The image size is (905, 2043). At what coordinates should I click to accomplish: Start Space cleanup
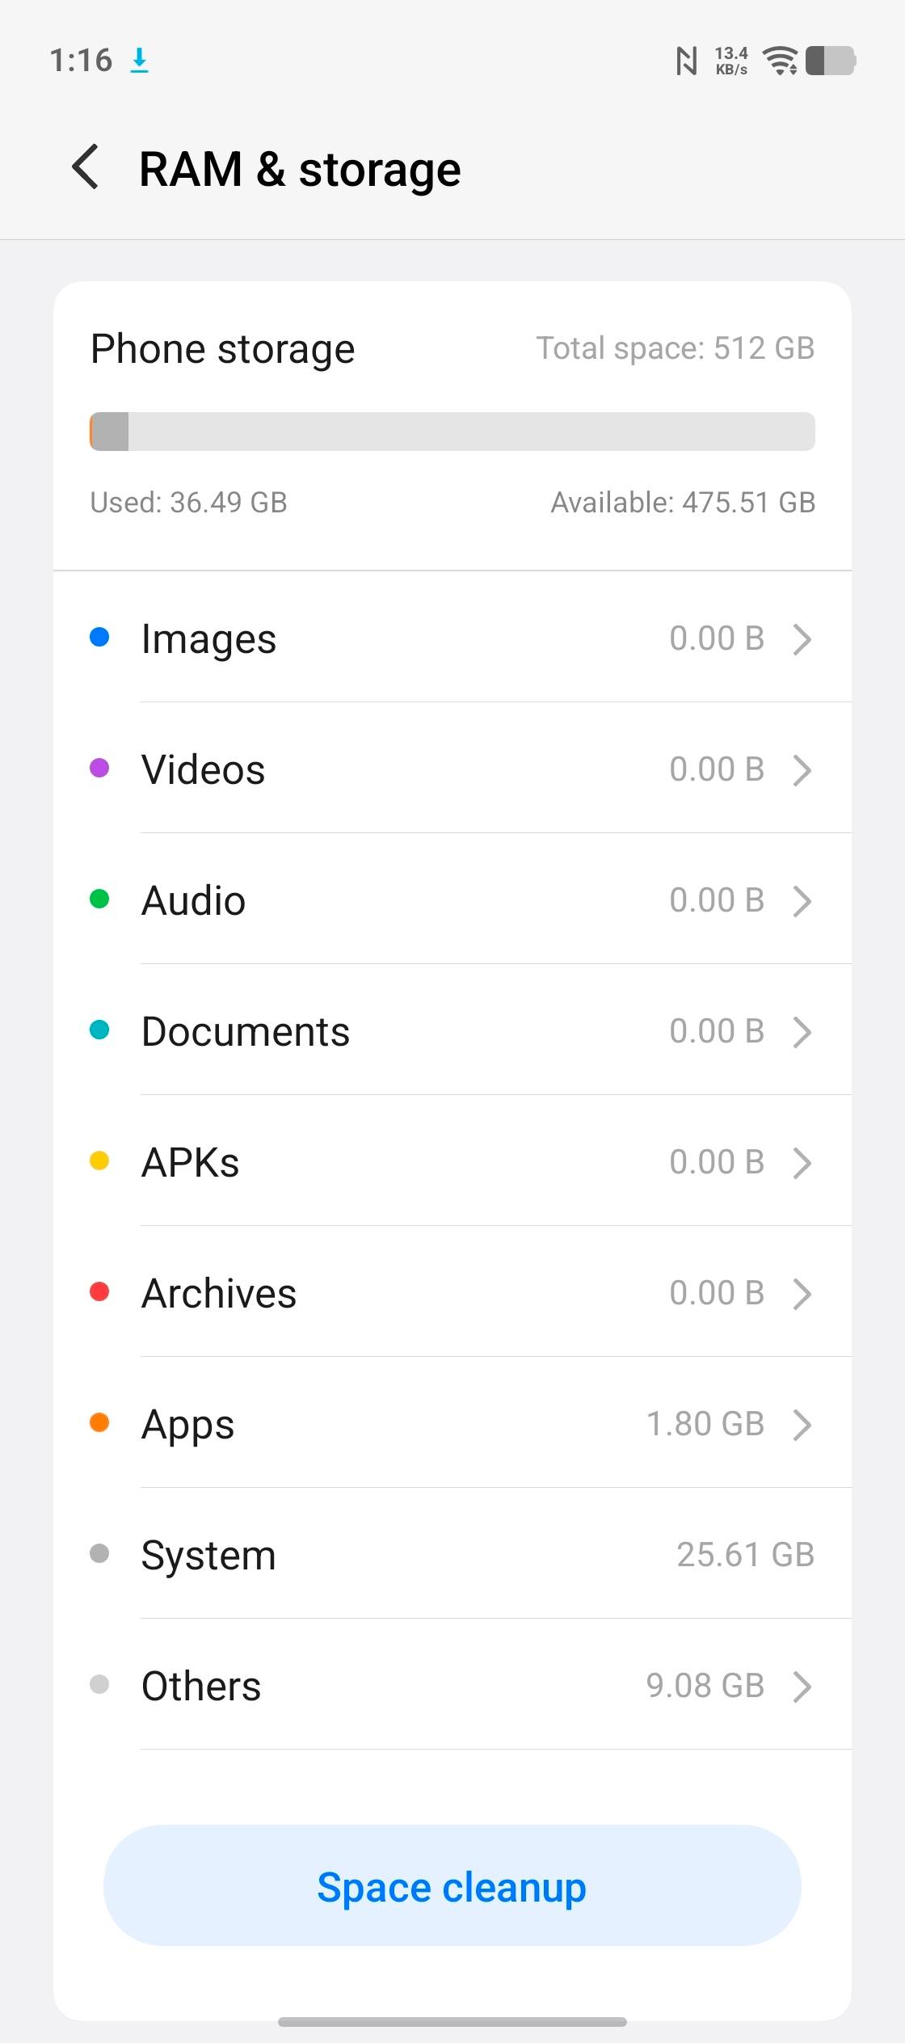452,1885
